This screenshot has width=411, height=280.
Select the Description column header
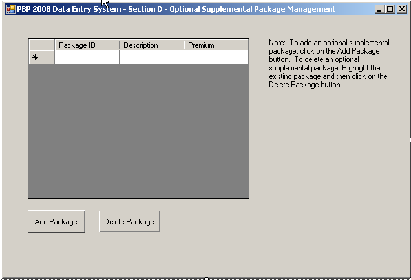(151, 45)
